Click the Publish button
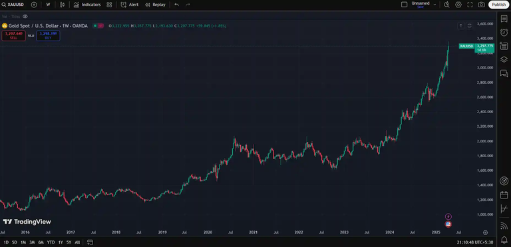511x247 pixels. (x=498, y=5)
